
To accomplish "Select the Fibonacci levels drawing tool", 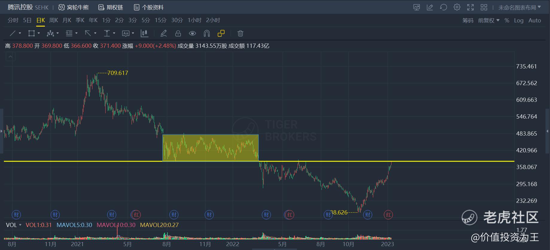I will 69,33.
